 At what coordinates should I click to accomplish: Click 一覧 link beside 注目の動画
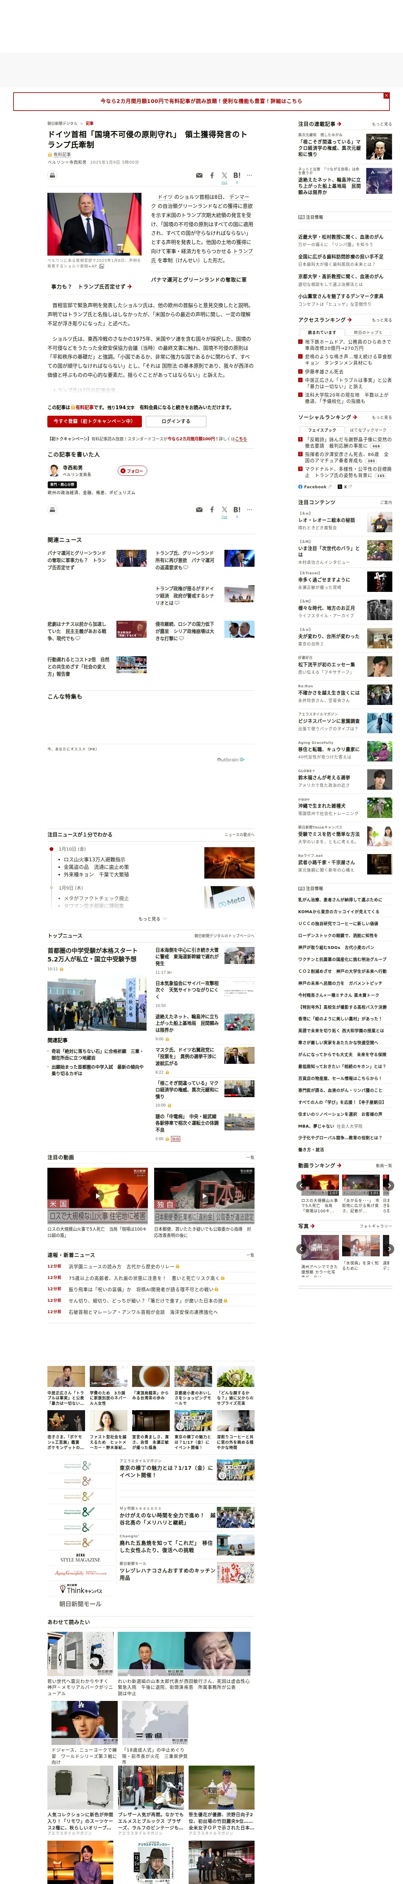pos(250,1158)
